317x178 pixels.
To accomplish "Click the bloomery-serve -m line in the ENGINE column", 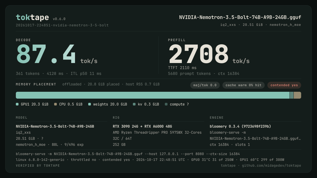I will (228, 132).
